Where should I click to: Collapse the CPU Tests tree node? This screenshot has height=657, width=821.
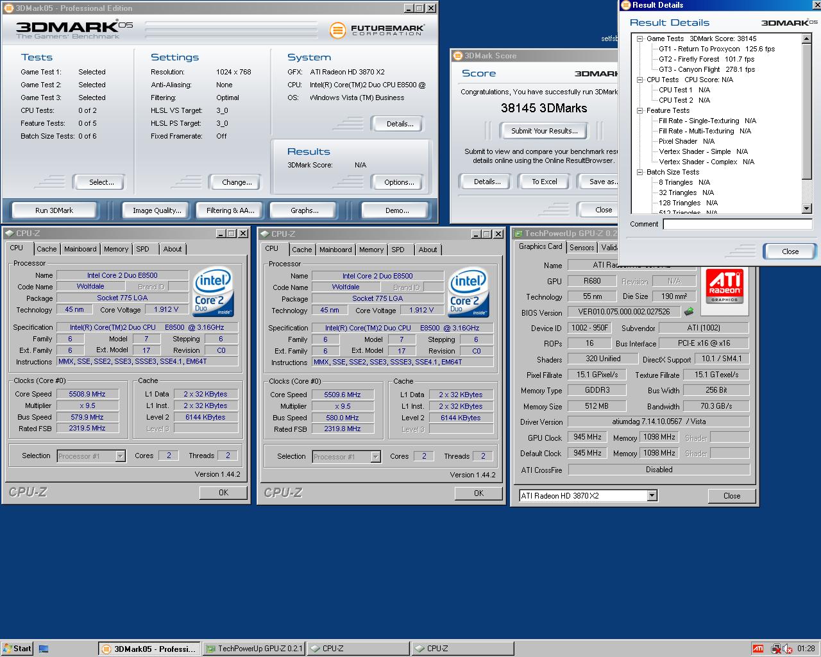pyautogui.click(x=639, y=80)
